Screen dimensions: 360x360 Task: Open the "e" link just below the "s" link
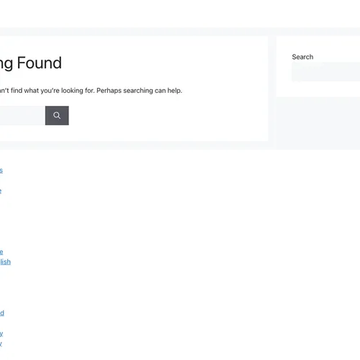1,191
